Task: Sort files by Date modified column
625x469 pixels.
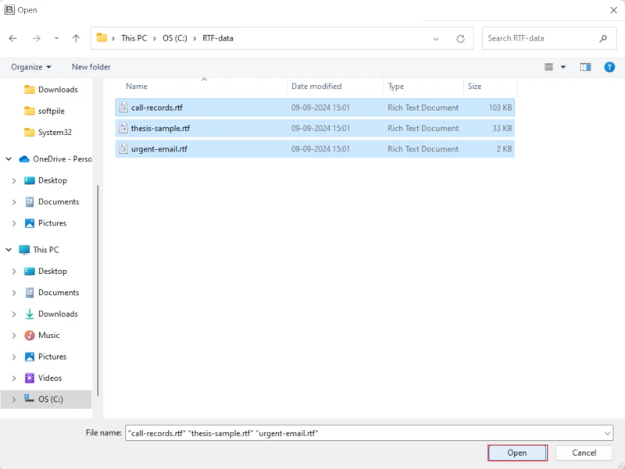Action: click(x=316, y=87)
